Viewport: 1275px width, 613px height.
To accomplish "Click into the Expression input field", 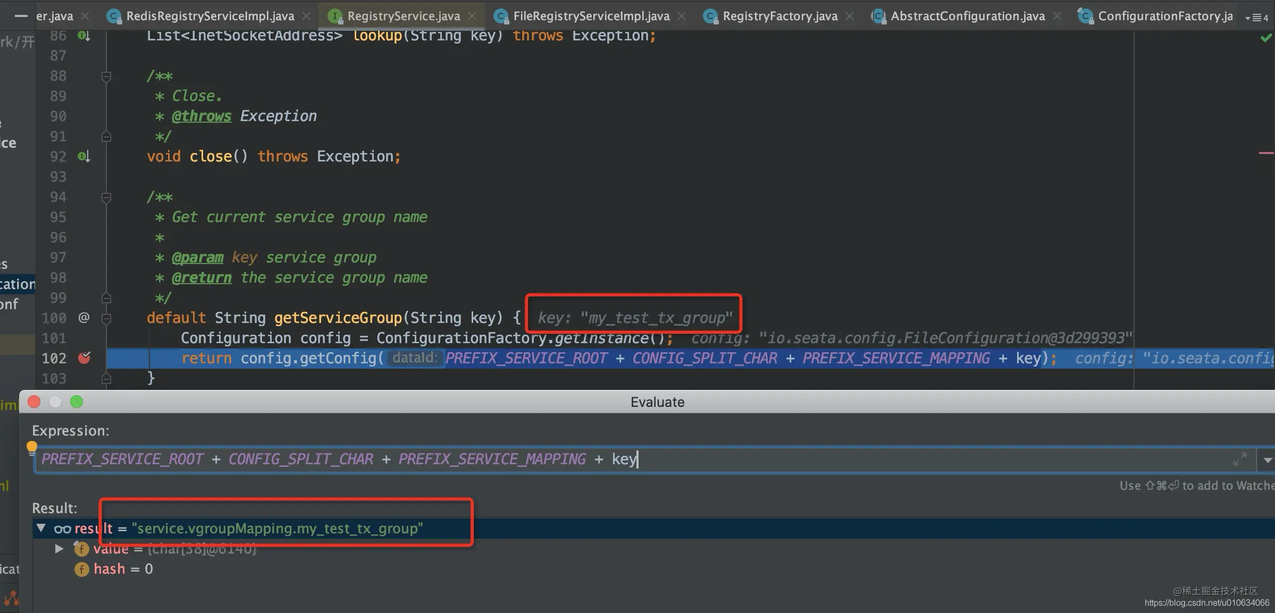I will tap(644, 459).
